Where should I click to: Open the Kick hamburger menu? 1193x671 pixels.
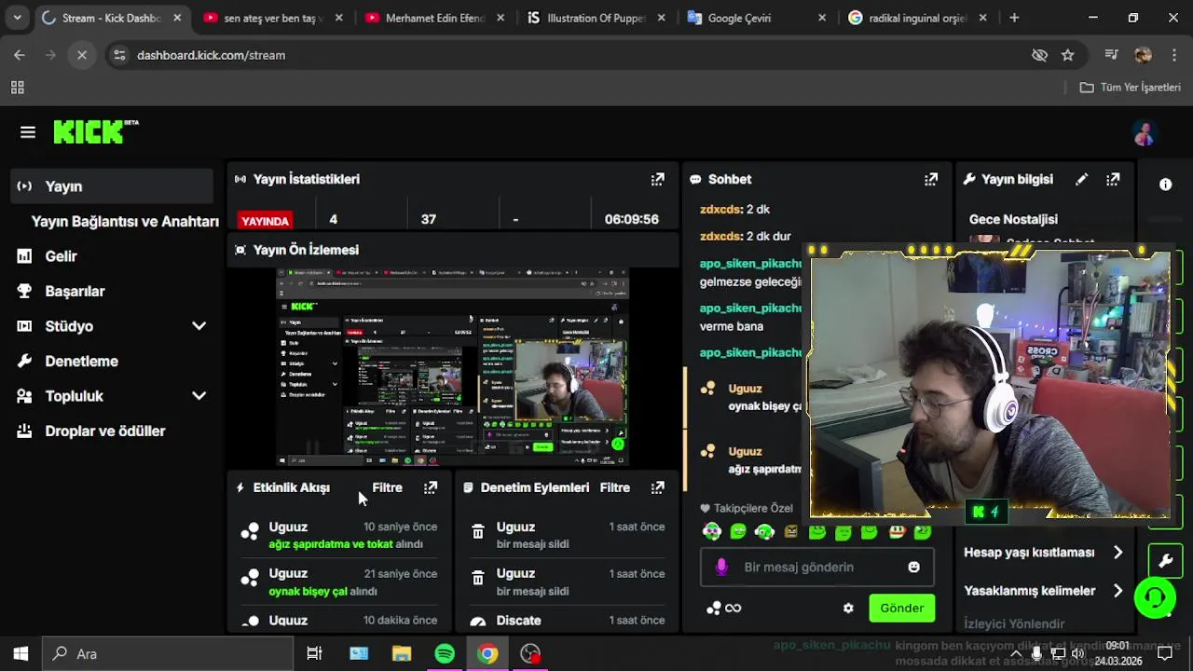pos(28,132)
